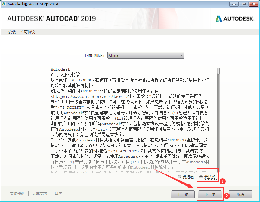
Task: Click 取消 to cancel installation
Action: click(x=240, y=194)
